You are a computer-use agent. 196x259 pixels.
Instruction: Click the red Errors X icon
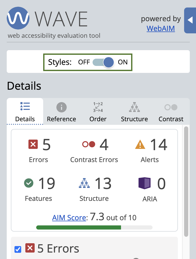pos(33,144)
